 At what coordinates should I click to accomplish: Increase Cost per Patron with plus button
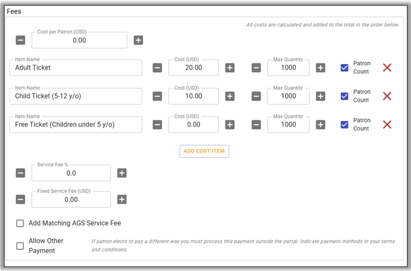tap(138, 40)
